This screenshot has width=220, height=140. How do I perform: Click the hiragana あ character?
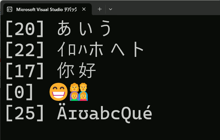click(x=64, y=28)
